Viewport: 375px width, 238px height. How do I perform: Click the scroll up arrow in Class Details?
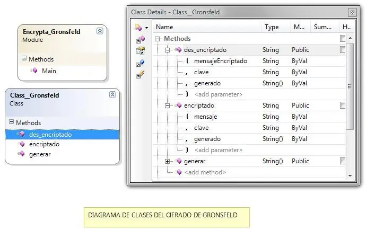tap(350, 38)
